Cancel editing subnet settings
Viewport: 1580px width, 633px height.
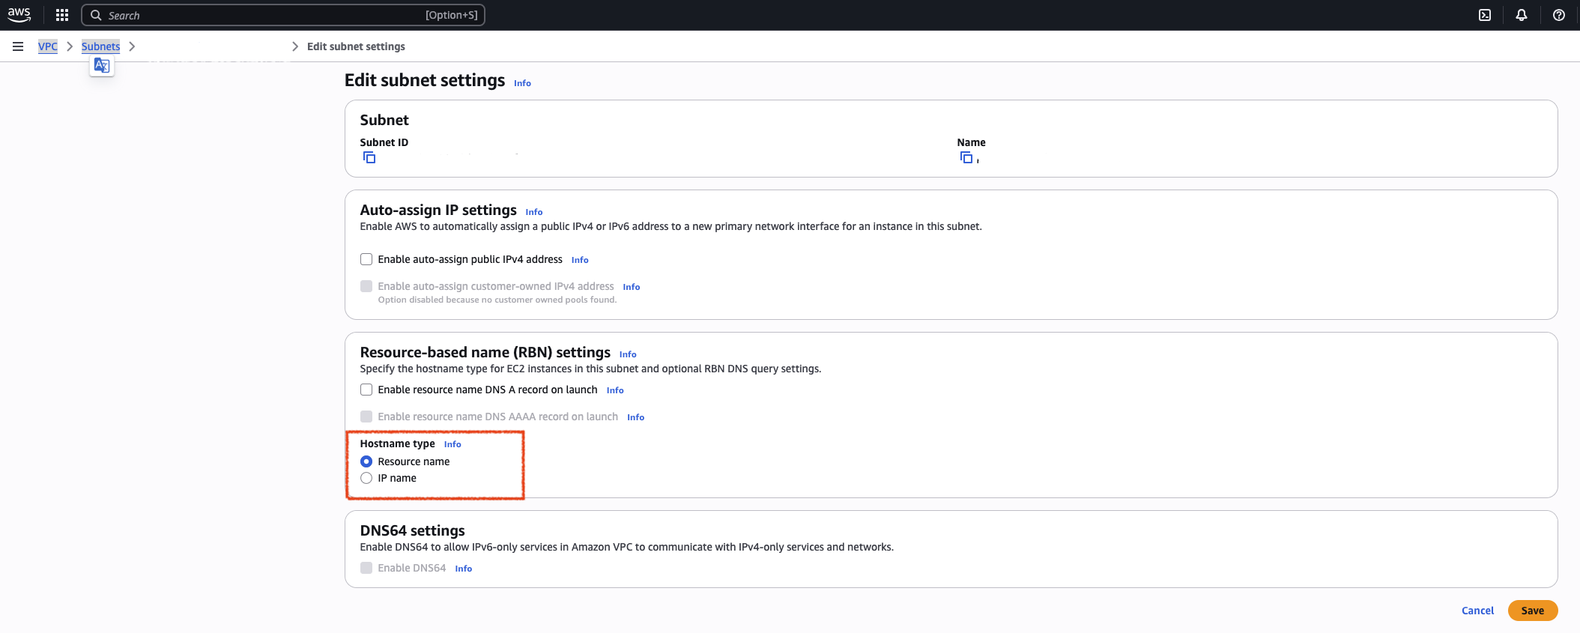tap(1477, 611)
